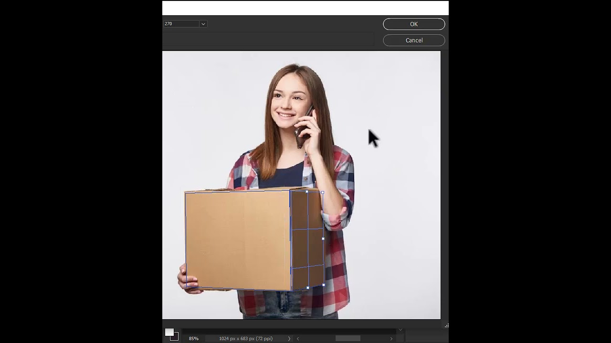Click the grid top edge middle handle

(x=307, y=192)
